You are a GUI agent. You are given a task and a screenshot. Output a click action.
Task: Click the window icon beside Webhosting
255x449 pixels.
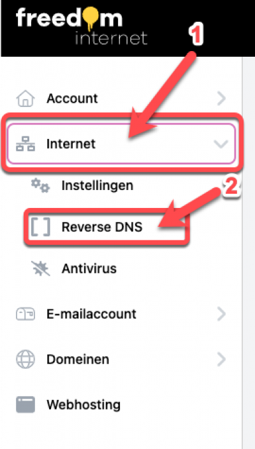click(x=25, y=404)
